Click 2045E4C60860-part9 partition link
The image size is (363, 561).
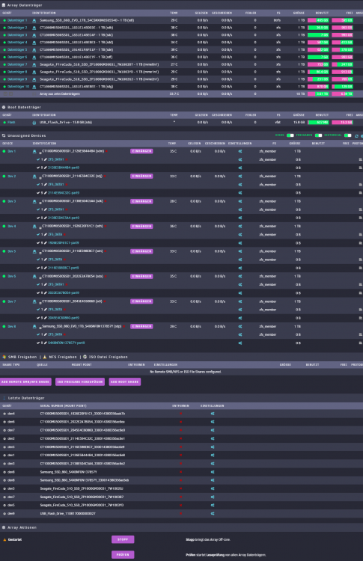[64, 318]
